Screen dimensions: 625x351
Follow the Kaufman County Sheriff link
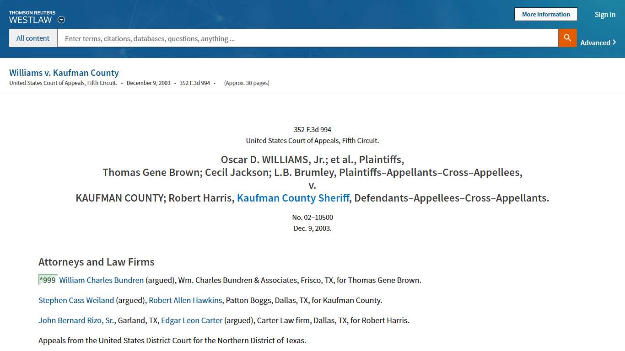[293, 198]
